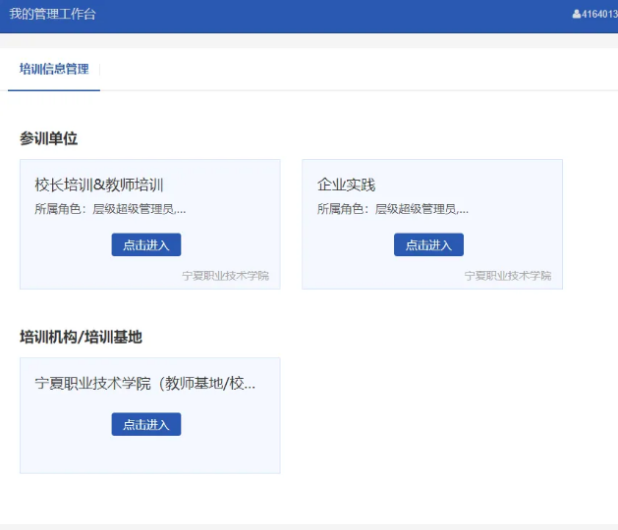Enter 企业实践 via 点击进入 button
Screen dimensions: 618x530
(x=428, y=244)
